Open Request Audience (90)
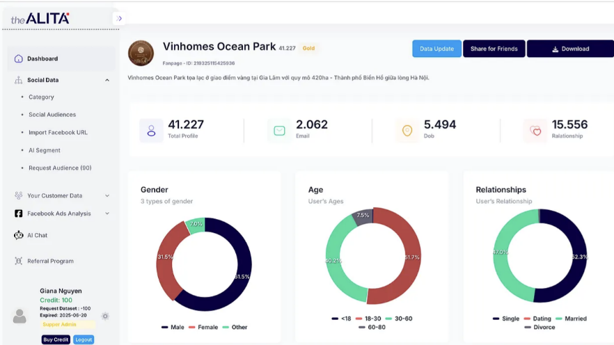This screenshot has width=614, height=345. click(60, 168)
